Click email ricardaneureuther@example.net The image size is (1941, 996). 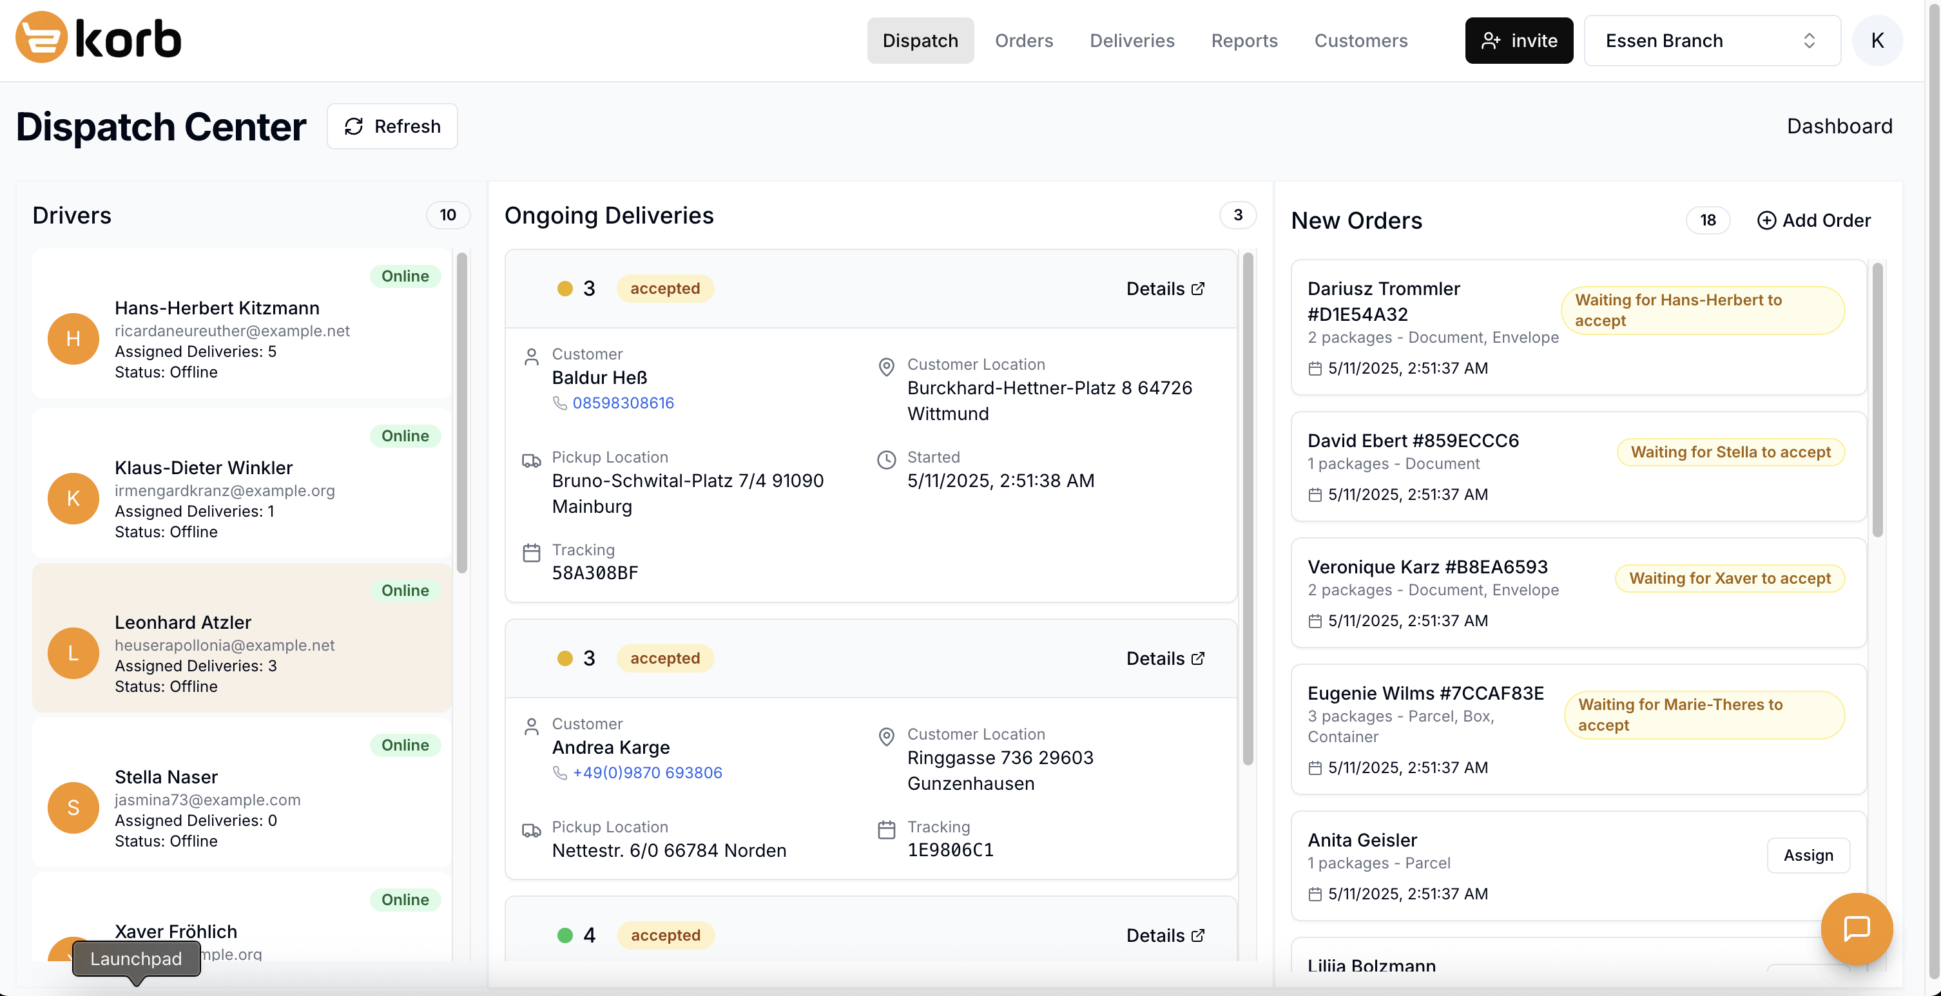tap(232, 330)
